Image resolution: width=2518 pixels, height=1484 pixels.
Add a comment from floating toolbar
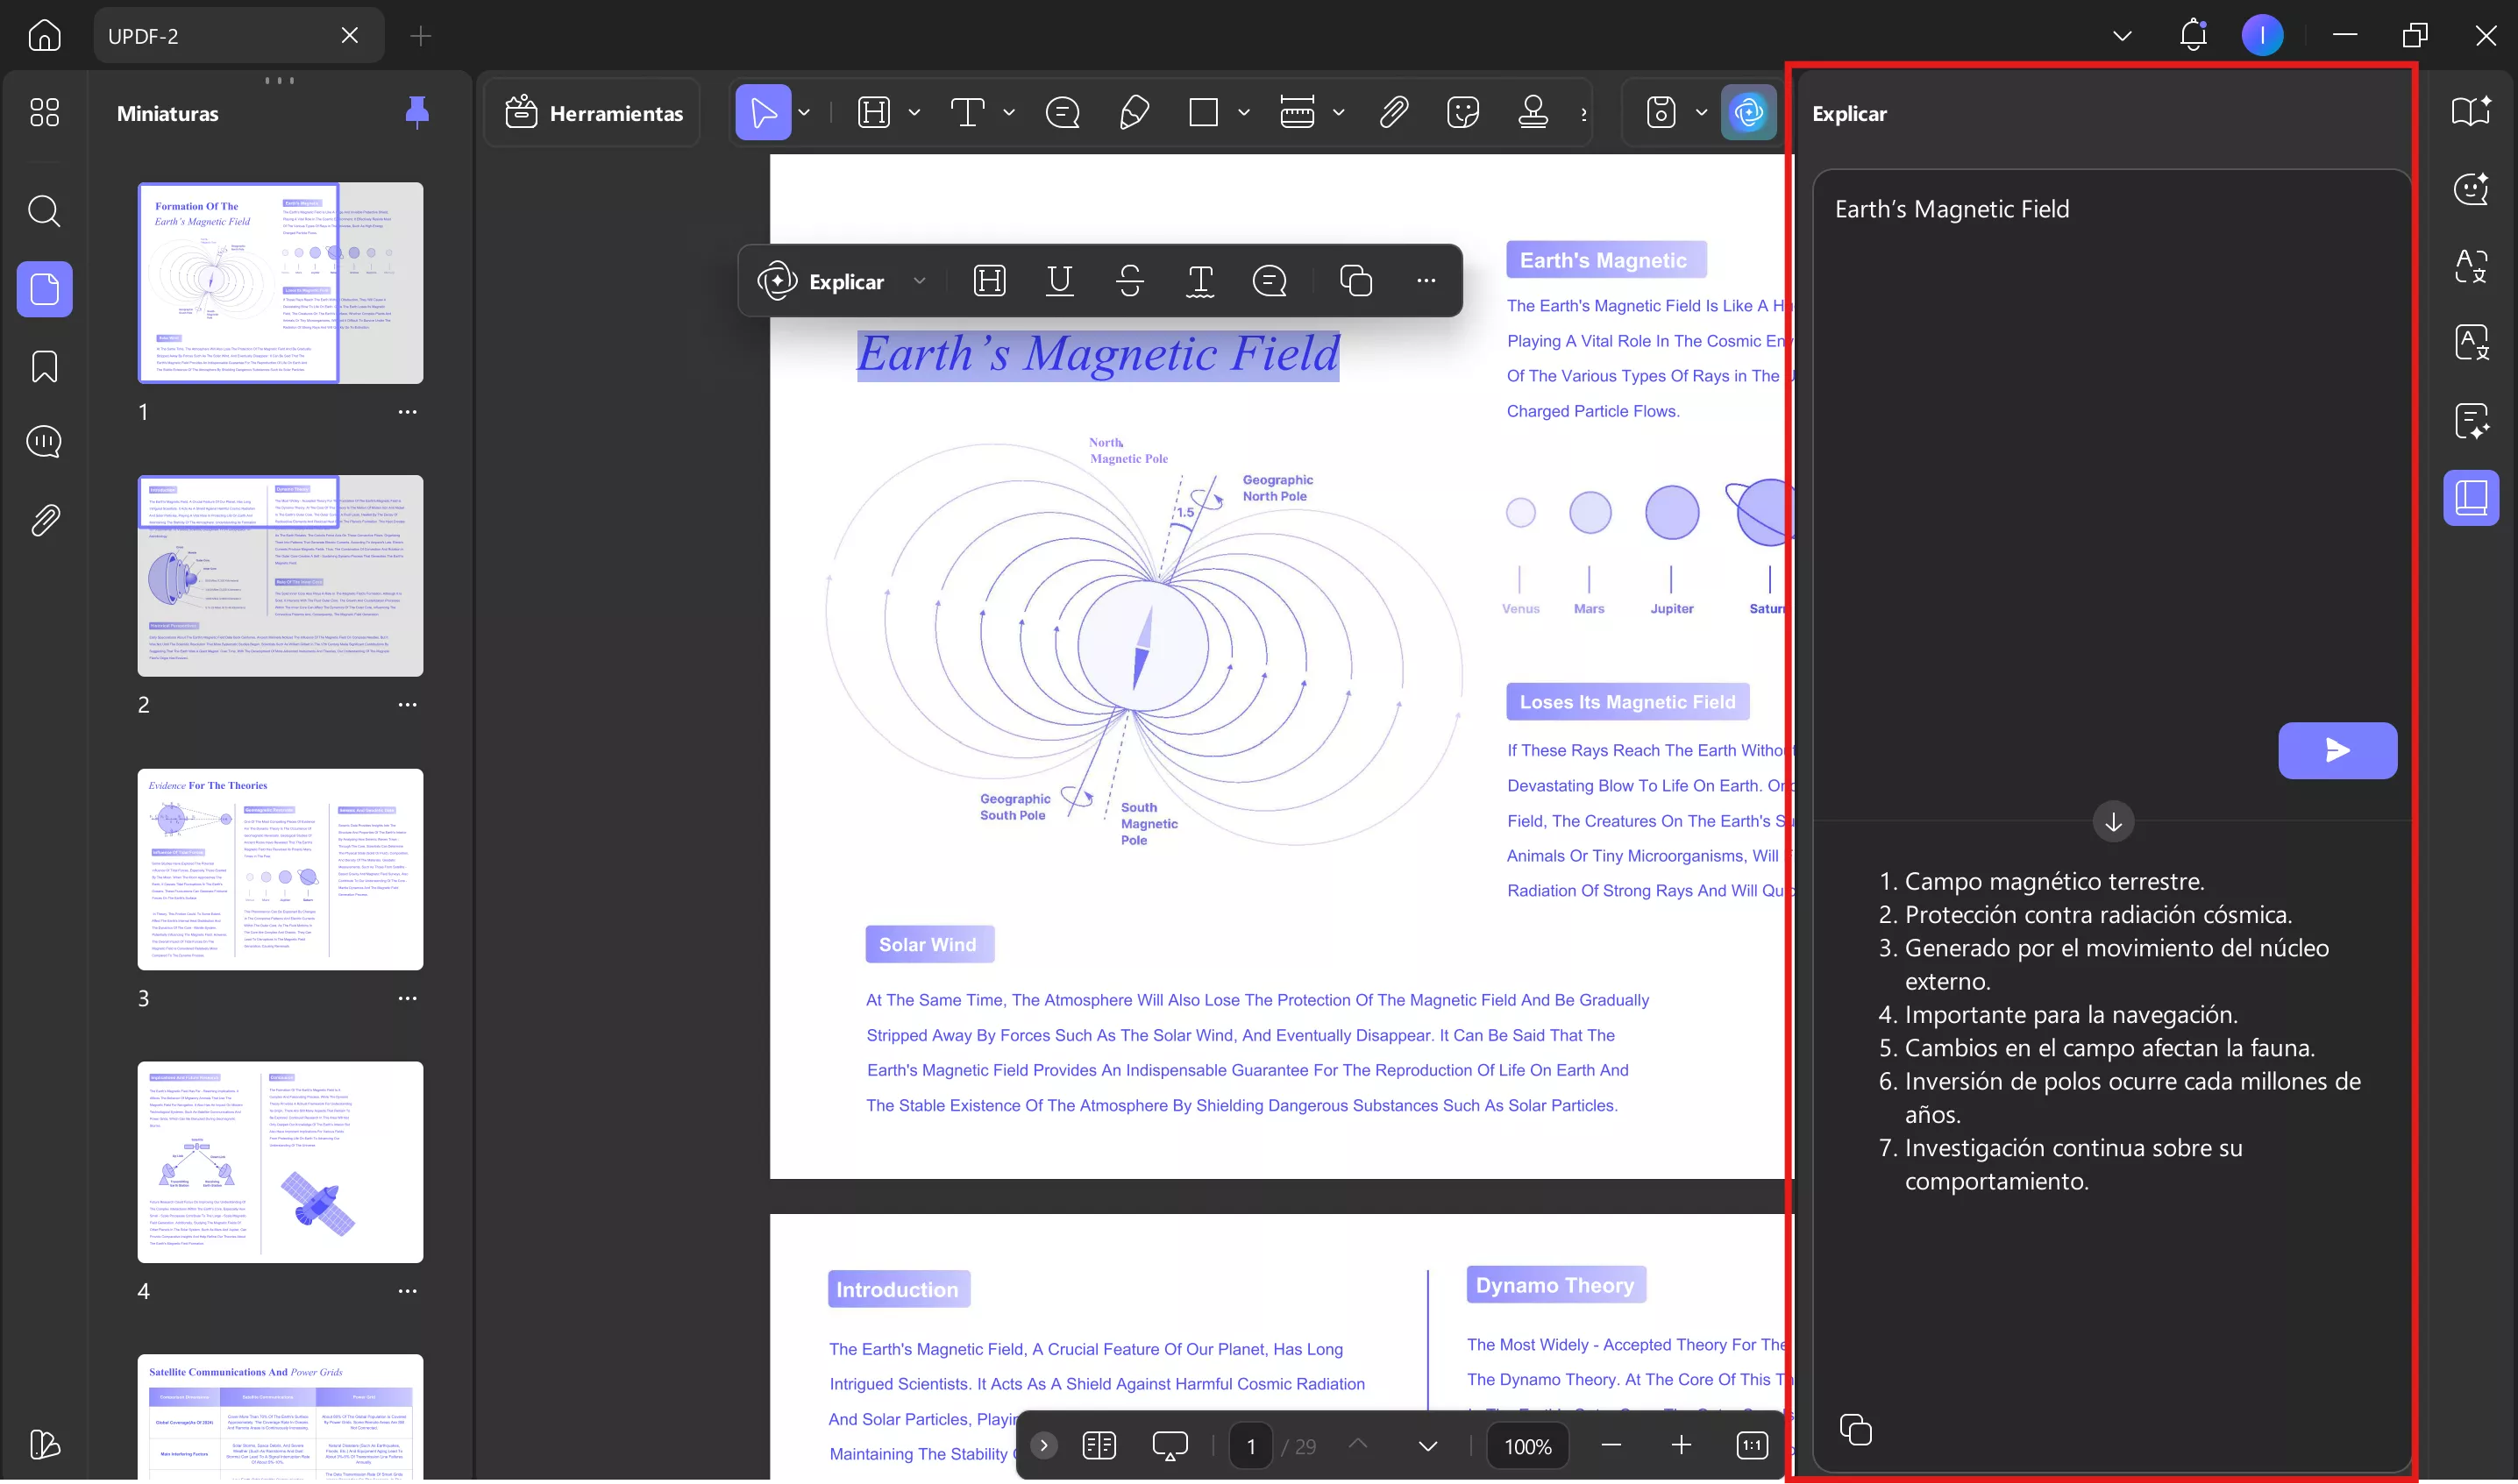[1270, 281]
